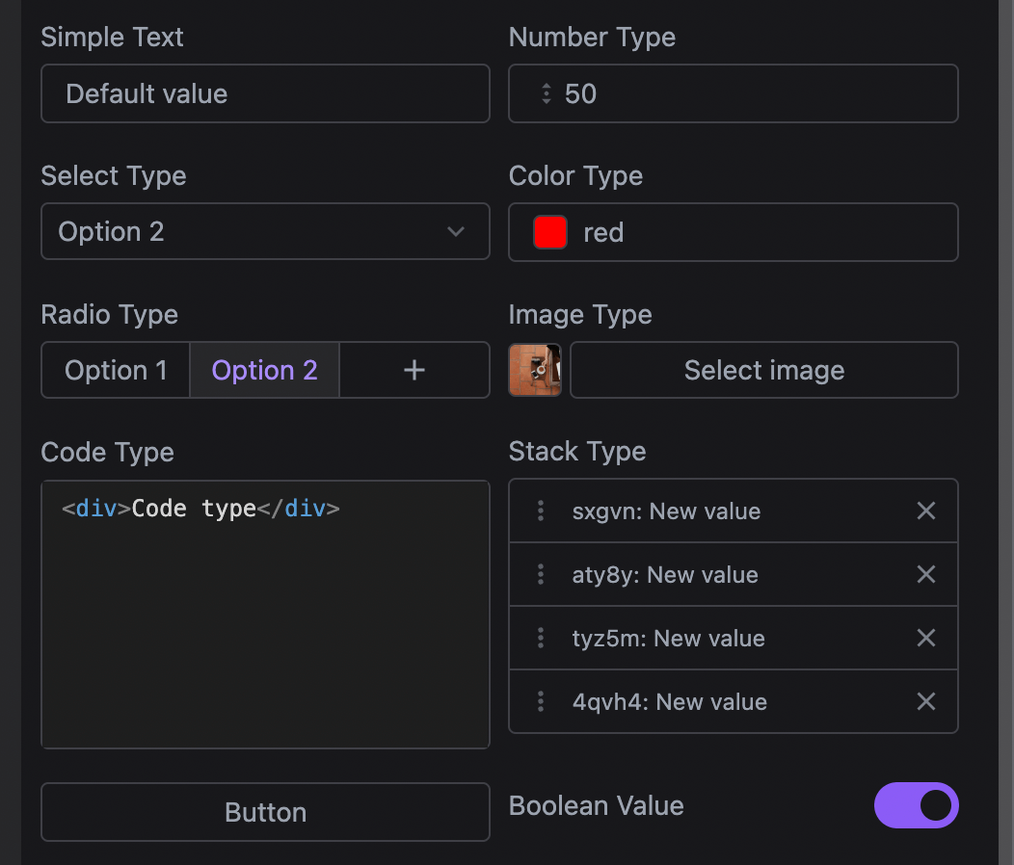The width and height of the screenshot is (1014, 865).
Task: Click the Stack Type section heading
Action: tap(576, 451)
